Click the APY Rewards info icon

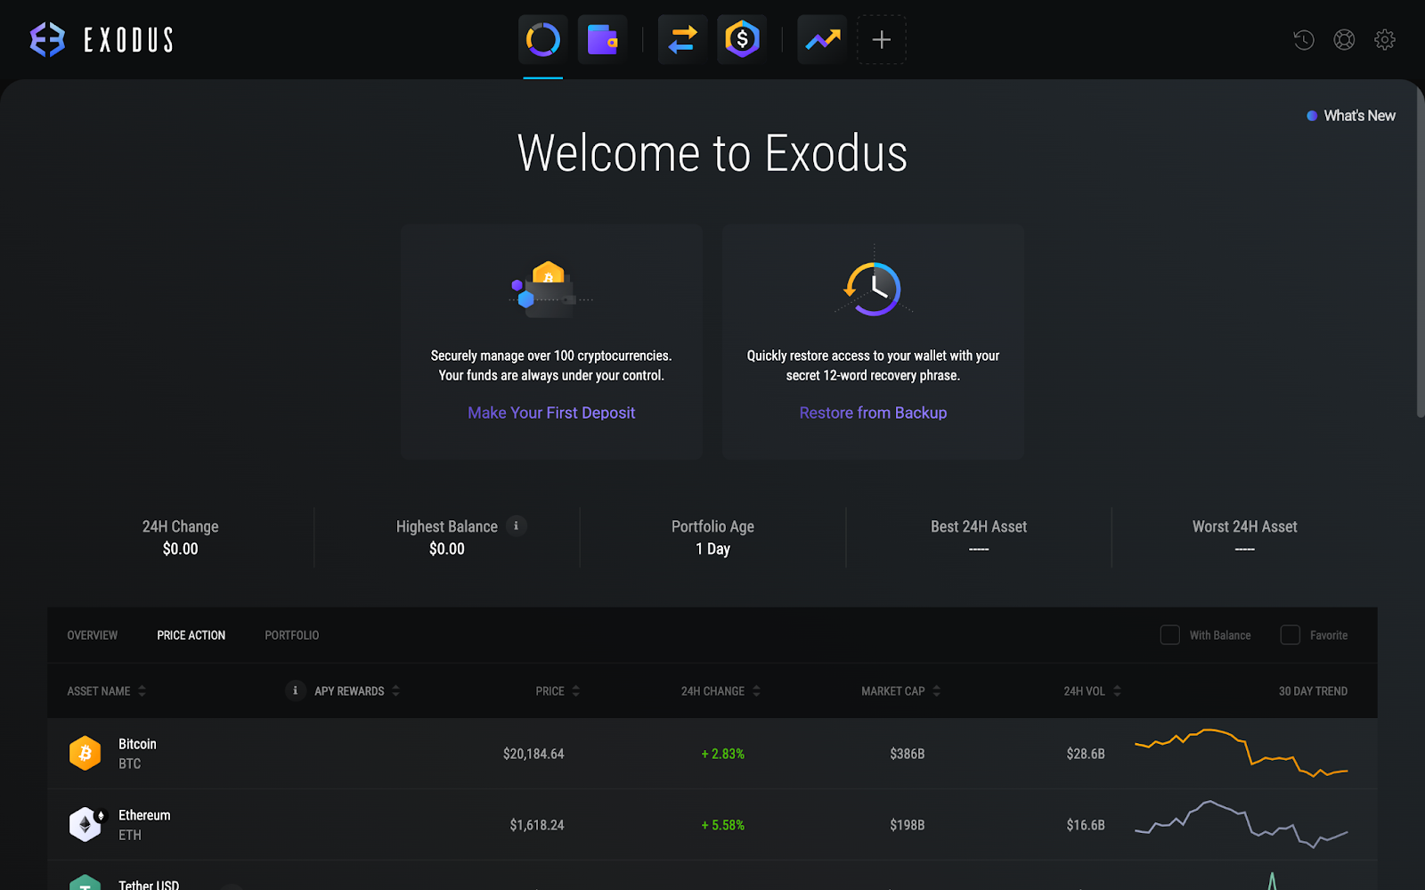[x=296, y=690]
